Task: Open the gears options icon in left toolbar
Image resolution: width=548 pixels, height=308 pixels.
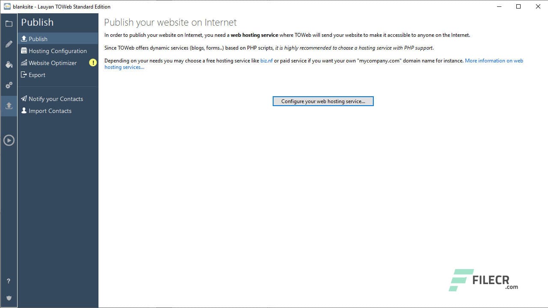Action: click(x=9, y=85)
